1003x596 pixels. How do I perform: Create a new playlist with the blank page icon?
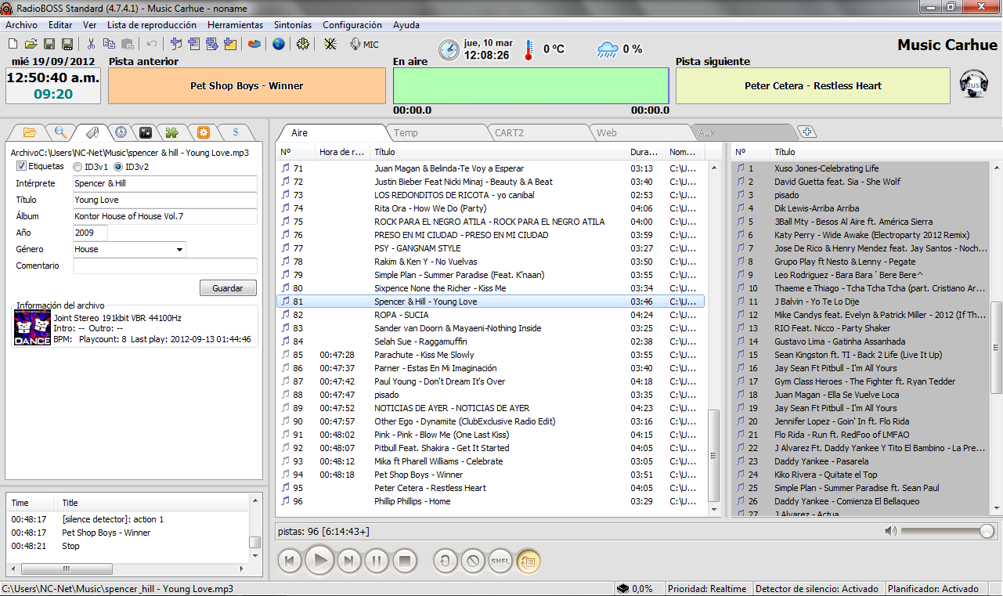click(x=13, y=45)
